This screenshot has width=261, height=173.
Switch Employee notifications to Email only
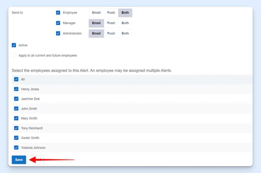96,12
